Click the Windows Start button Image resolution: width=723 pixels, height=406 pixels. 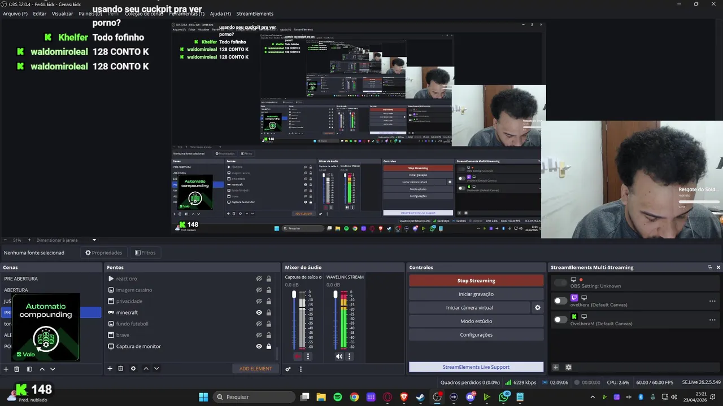pyautogui.click(x=203, y=397)
